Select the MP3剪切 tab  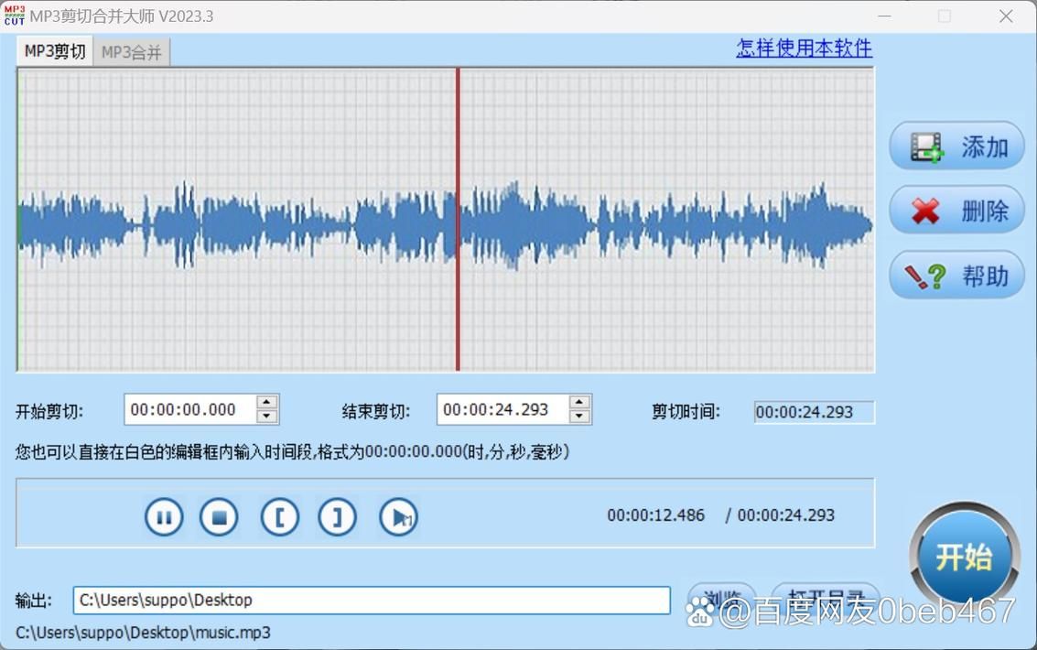(52, 52)
